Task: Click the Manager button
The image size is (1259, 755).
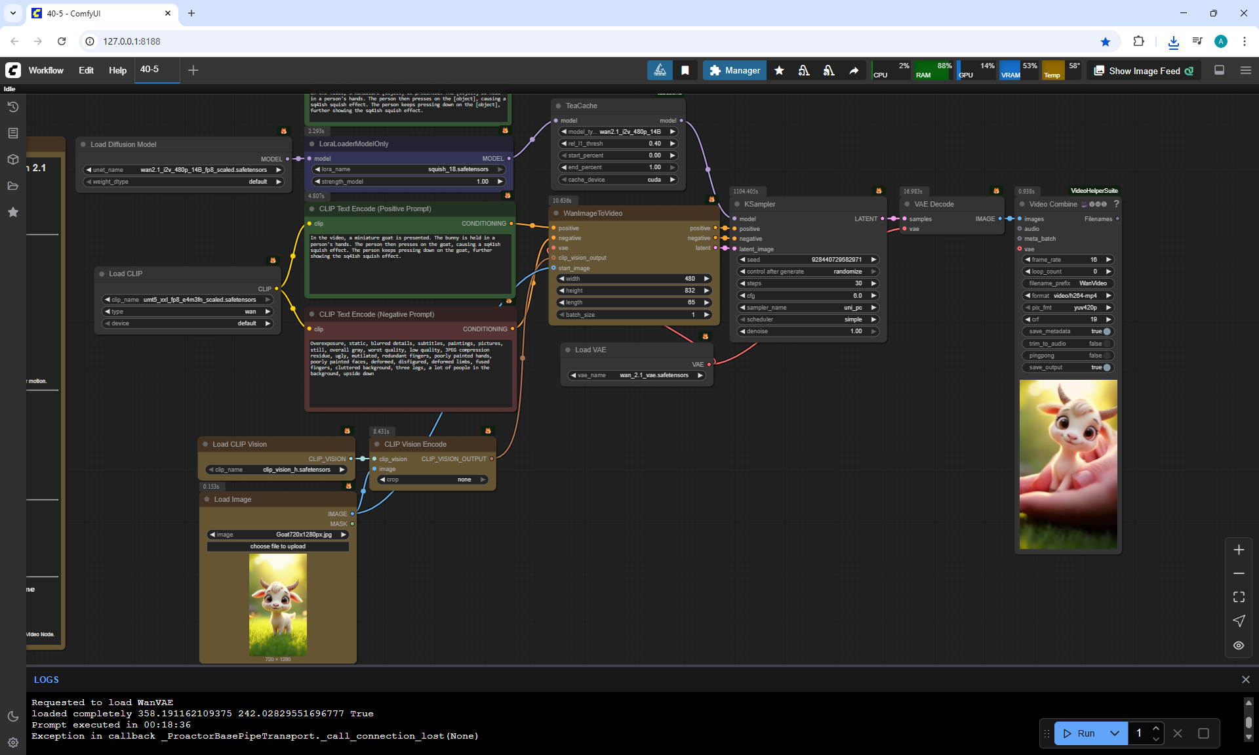Action: [734, 70]
